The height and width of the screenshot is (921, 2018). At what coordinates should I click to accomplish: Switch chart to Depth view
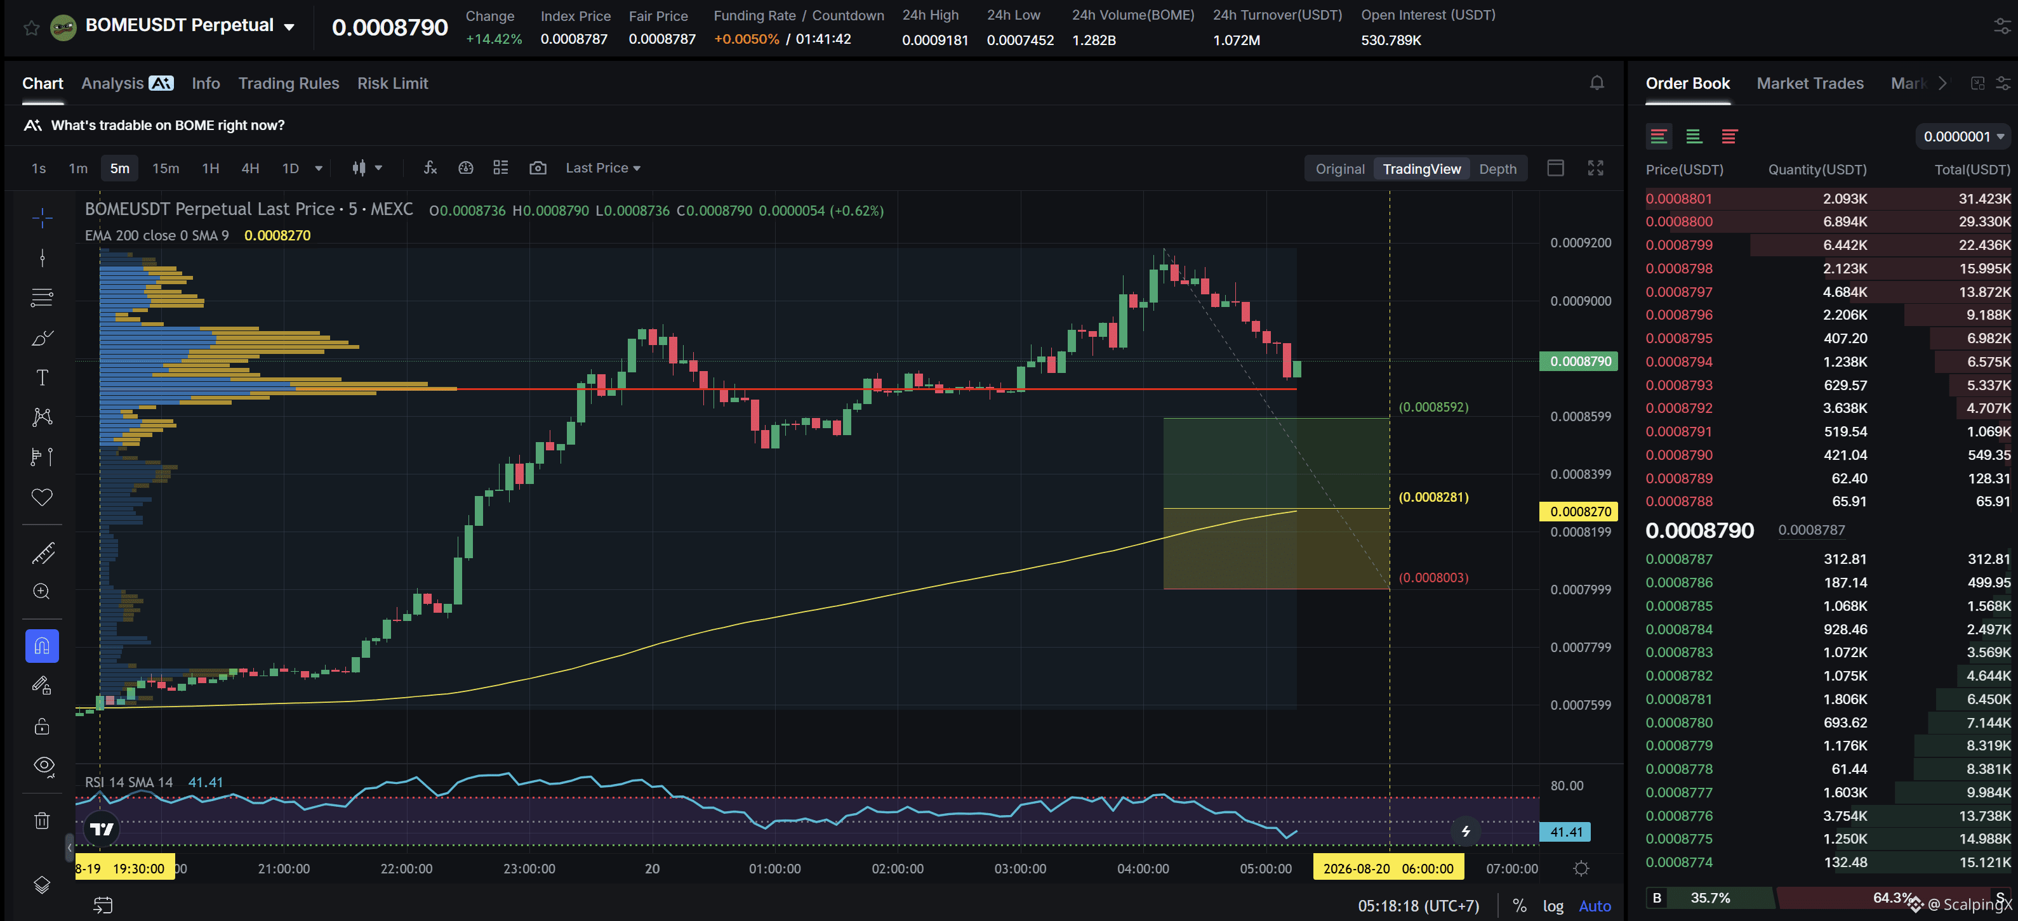[x=1497, y=169]
